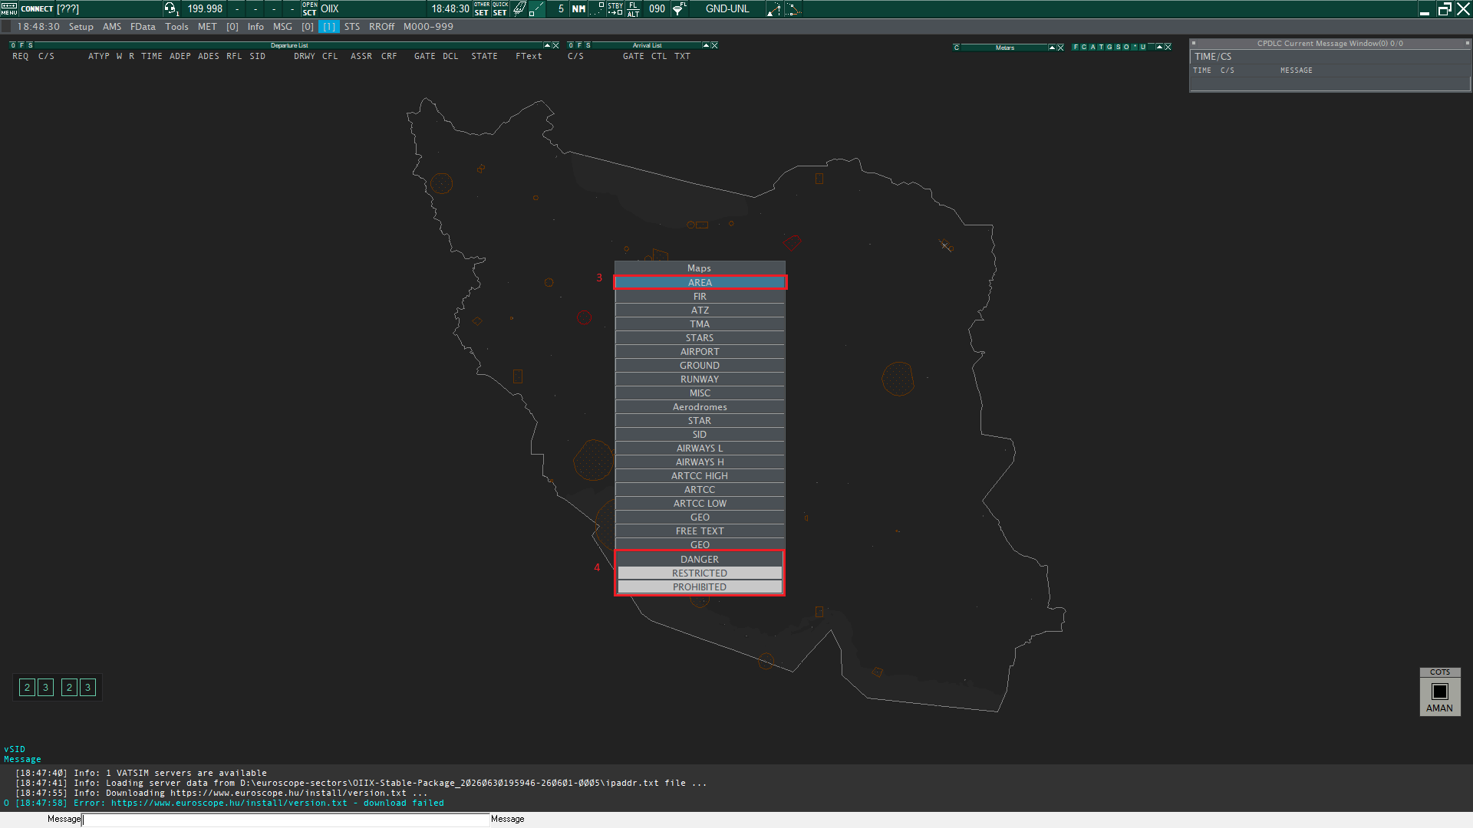The image size is (1473, 828).
Task: Toggle the T letter in the FCATGSO bar
Action: 1101,48
